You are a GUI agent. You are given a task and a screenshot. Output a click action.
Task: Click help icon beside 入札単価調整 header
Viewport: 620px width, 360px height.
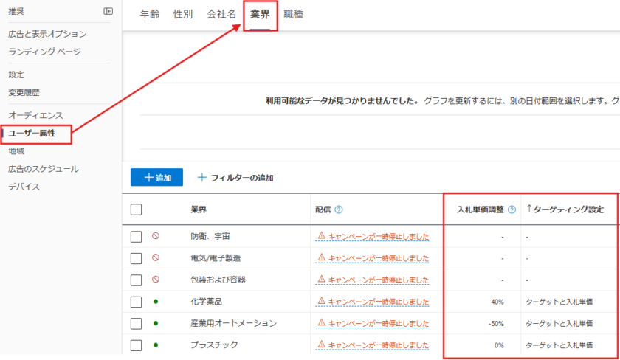click(512, 210)
